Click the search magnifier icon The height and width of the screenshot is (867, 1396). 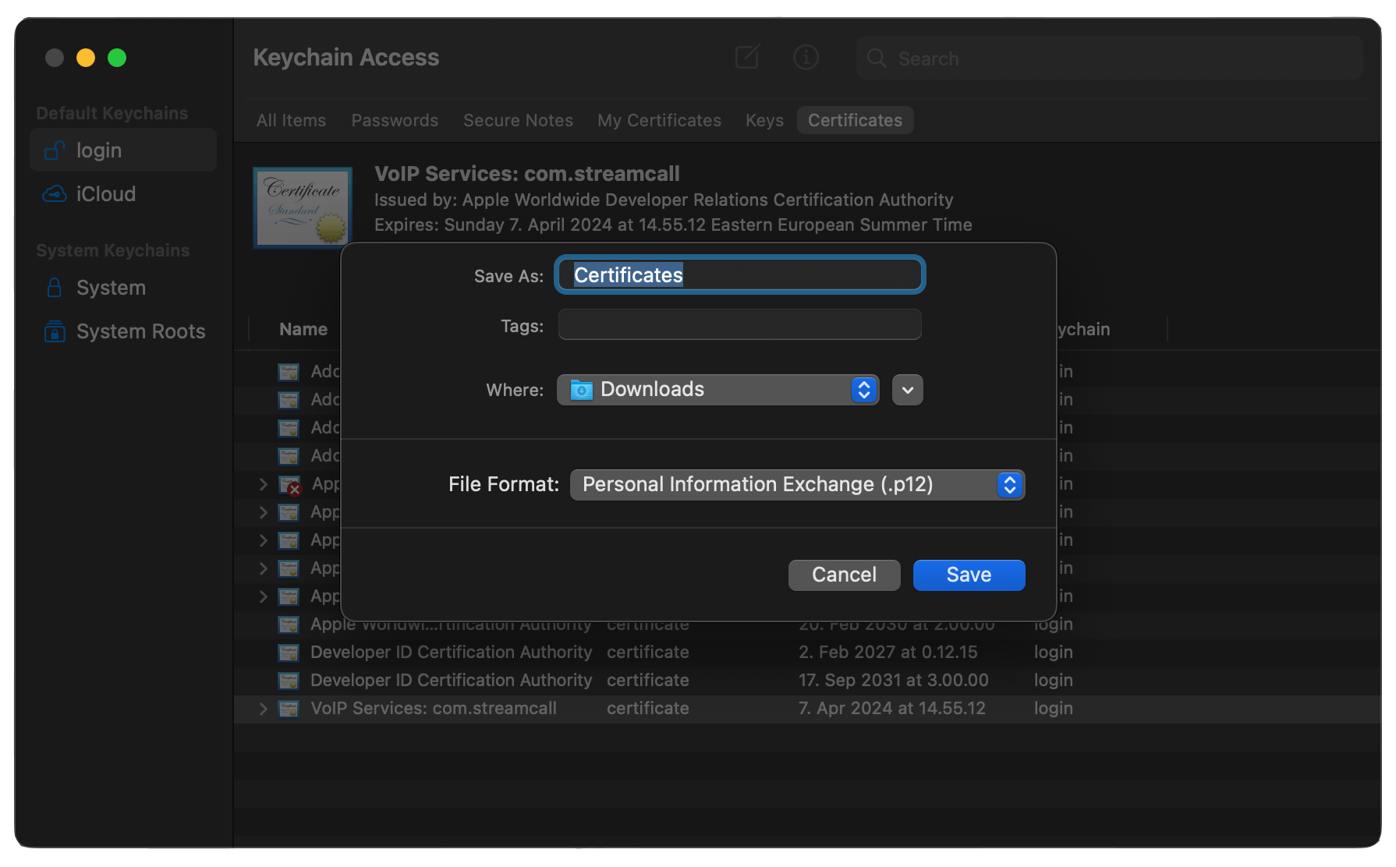click(x=877, y=58)
